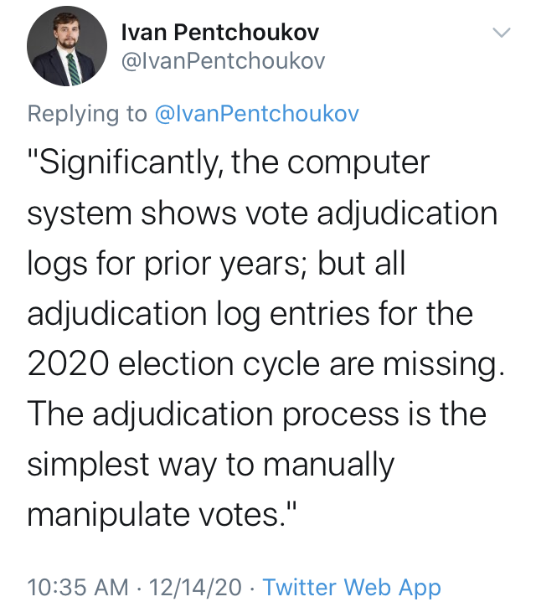Open the gray @IvanPentchoukov handle under the name
This screenshot has width=536, height=607.
pos(223,61)
